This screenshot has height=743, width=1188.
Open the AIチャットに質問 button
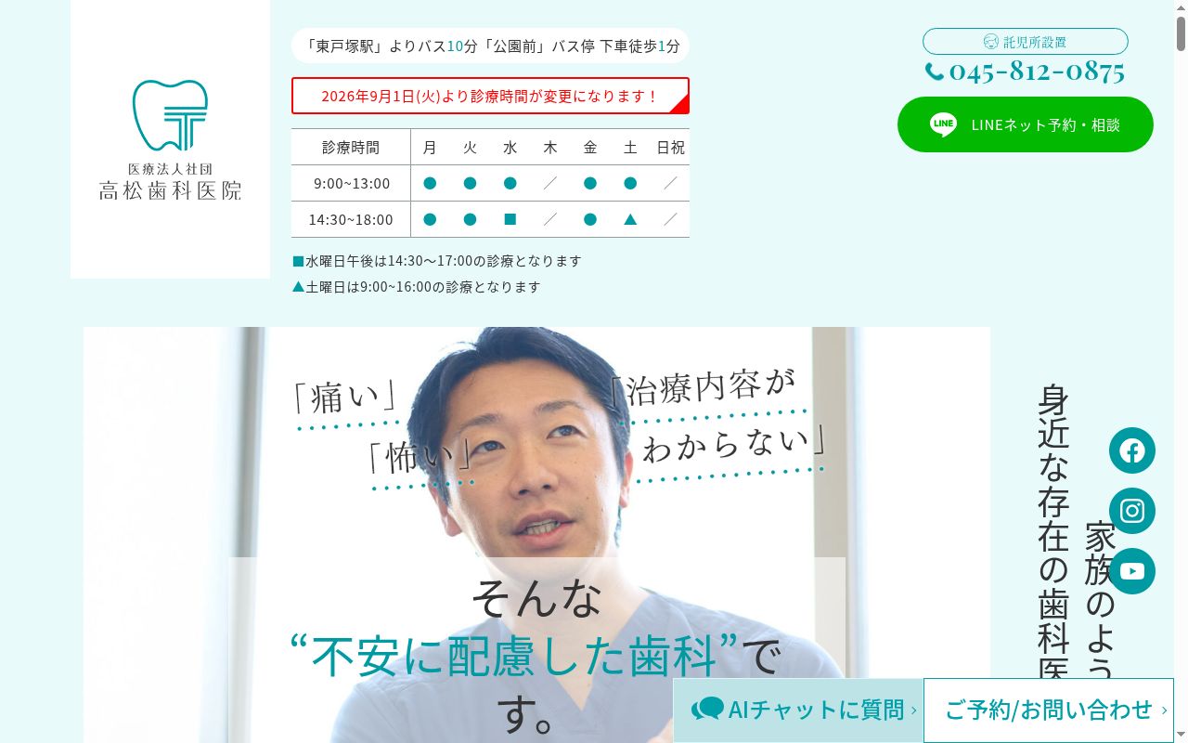point(798,710)
